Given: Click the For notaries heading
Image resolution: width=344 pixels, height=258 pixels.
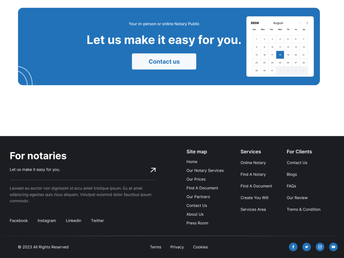Looking at the screenshot, I should tap(38, 156).
